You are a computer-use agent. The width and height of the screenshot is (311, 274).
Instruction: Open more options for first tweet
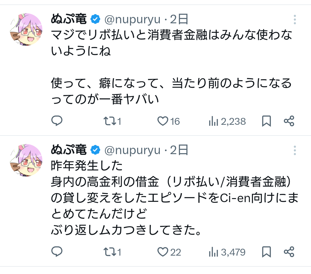click(295, 20)
